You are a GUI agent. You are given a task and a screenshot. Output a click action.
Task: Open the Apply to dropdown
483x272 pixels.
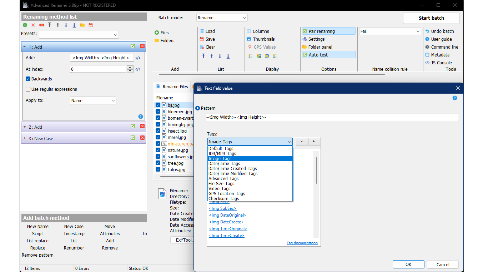pyautogui.click(x=93, y=100)
